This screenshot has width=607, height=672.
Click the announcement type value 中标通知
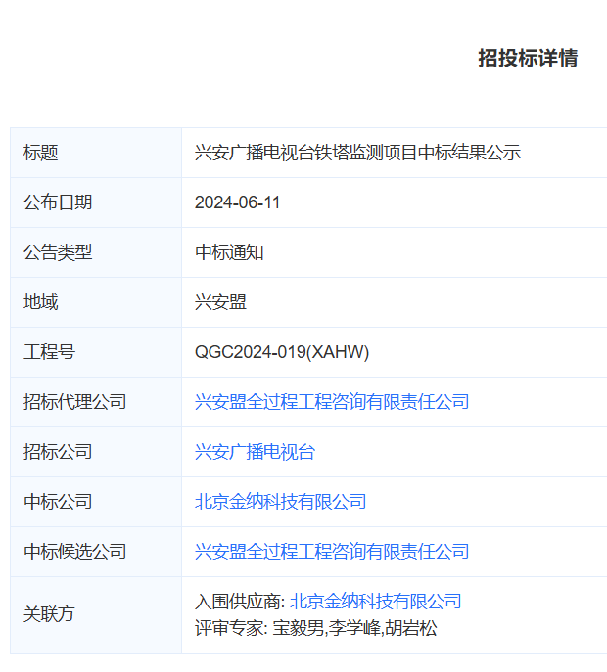pyautogui.click(x=229, y=252)
